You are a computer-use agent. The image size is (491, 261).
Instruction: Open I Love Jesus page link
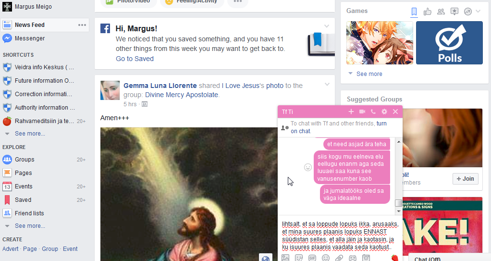(241, 86)
